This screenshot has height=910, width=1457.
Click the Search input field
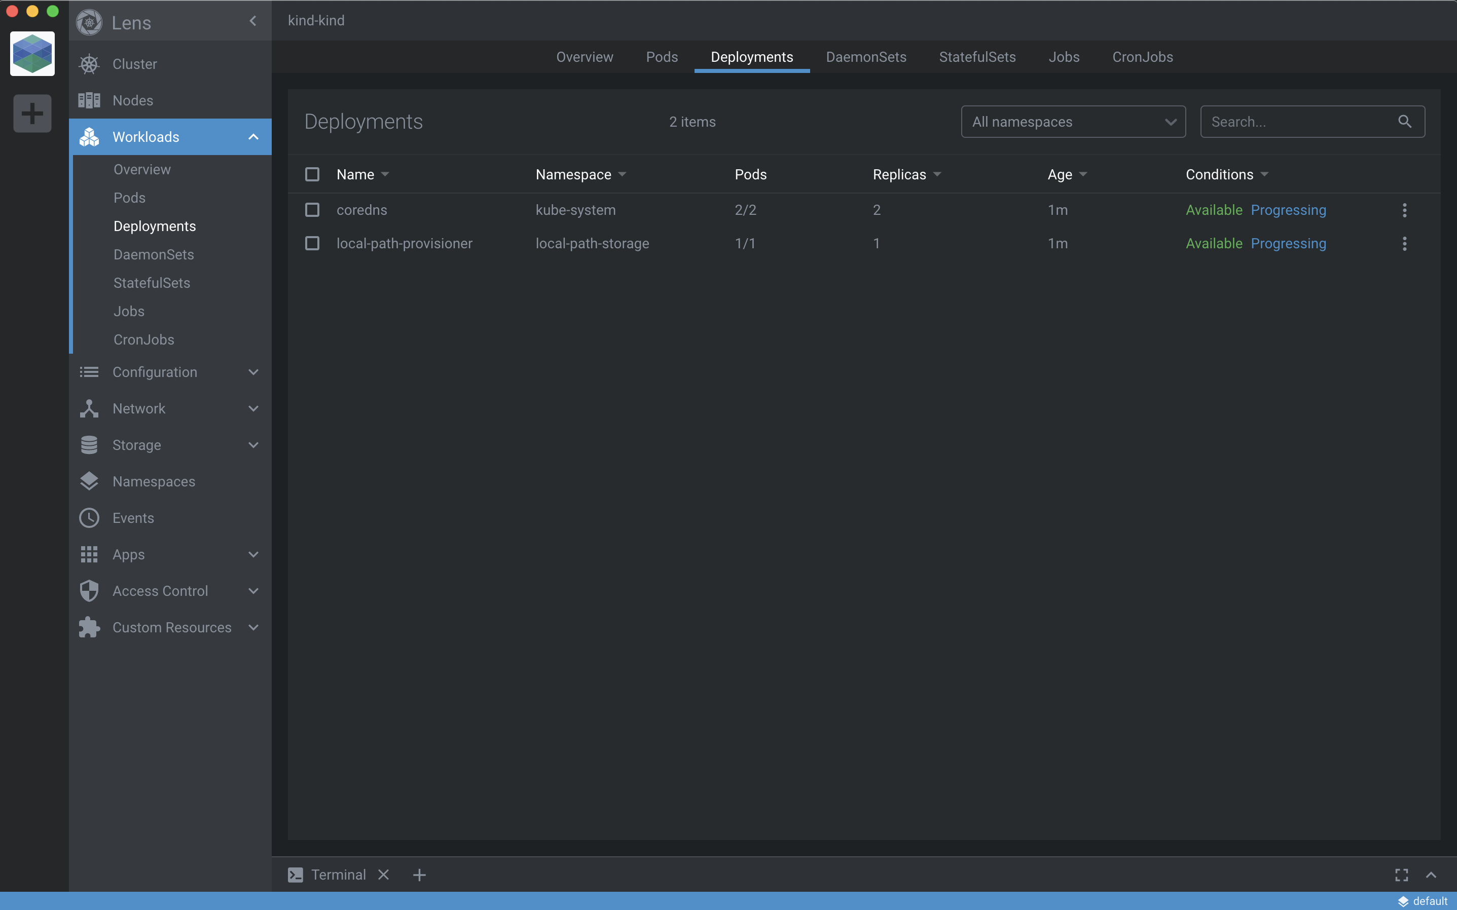(1294, 121)
